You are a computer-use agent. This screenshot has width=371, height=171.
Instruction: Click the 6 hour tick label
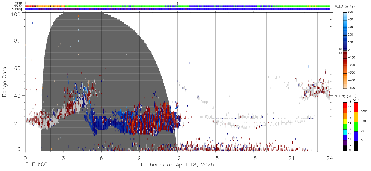[101, 158]
